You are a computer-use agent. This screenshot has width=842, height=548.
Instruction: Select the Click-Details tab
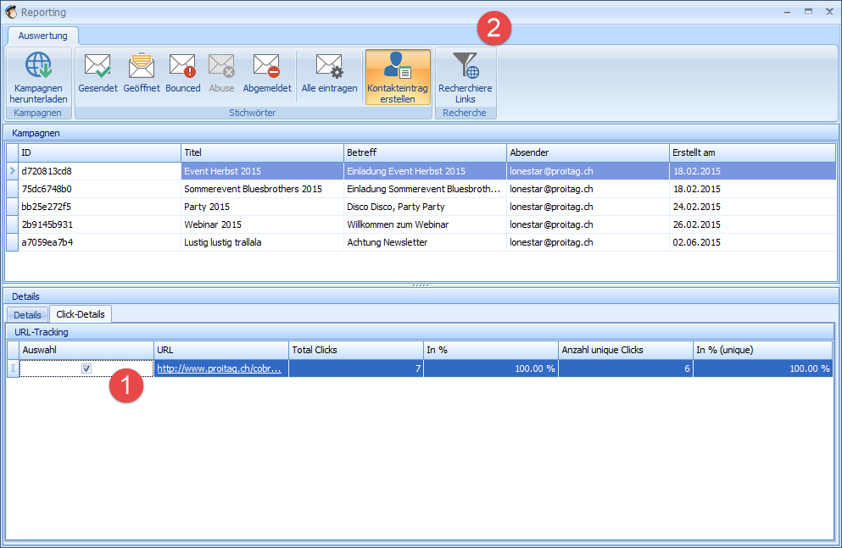[81, 314]
